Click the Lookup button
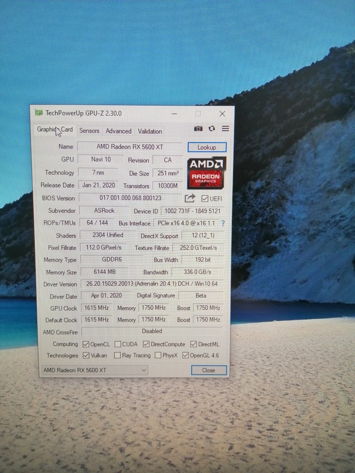Image resolution: width=355 pixels, height=473 pixels. pos(207,147)
